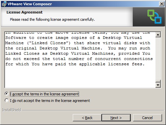
Task: Select the accept terms radio button
Action: click(7, 94)
